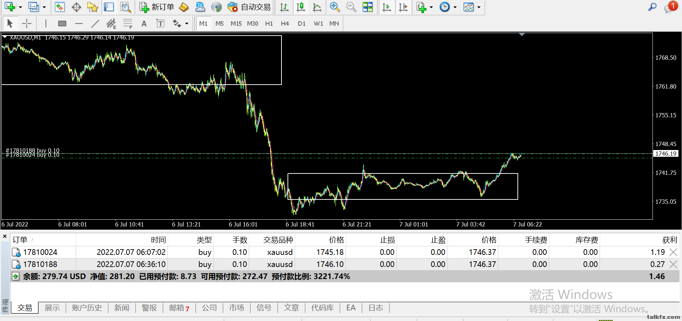Image resolution: width=682 pixels, height=321 pixels.
Task: Switch to M1 timeframe
Action: tap(203, 23)
